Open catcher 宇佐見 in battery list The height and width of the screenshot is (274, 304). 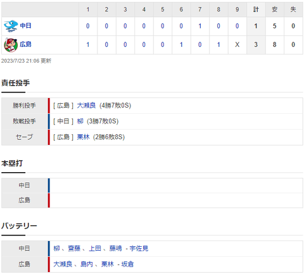[x=139, y=248]
